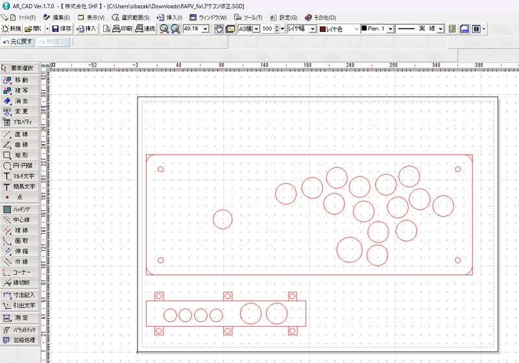Click the 挿入 insert toolbar button

[x=86, y=29]
